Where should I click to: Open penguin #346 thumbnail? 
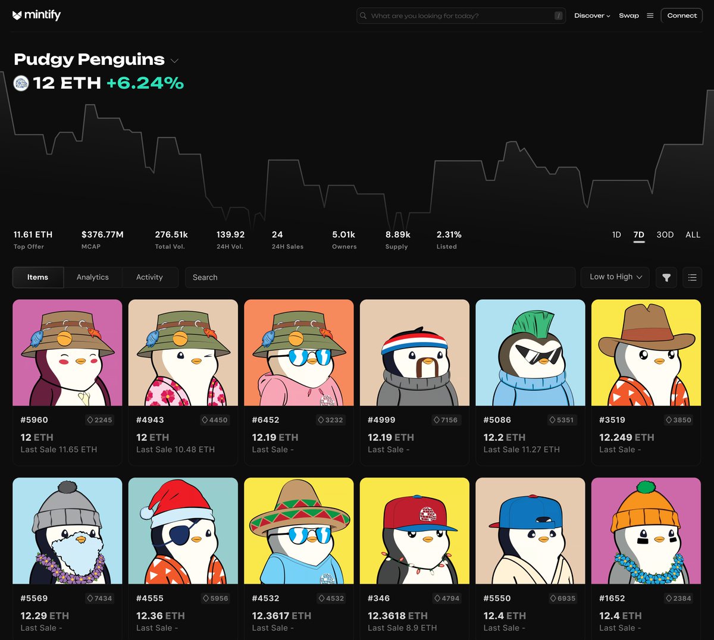415,531
